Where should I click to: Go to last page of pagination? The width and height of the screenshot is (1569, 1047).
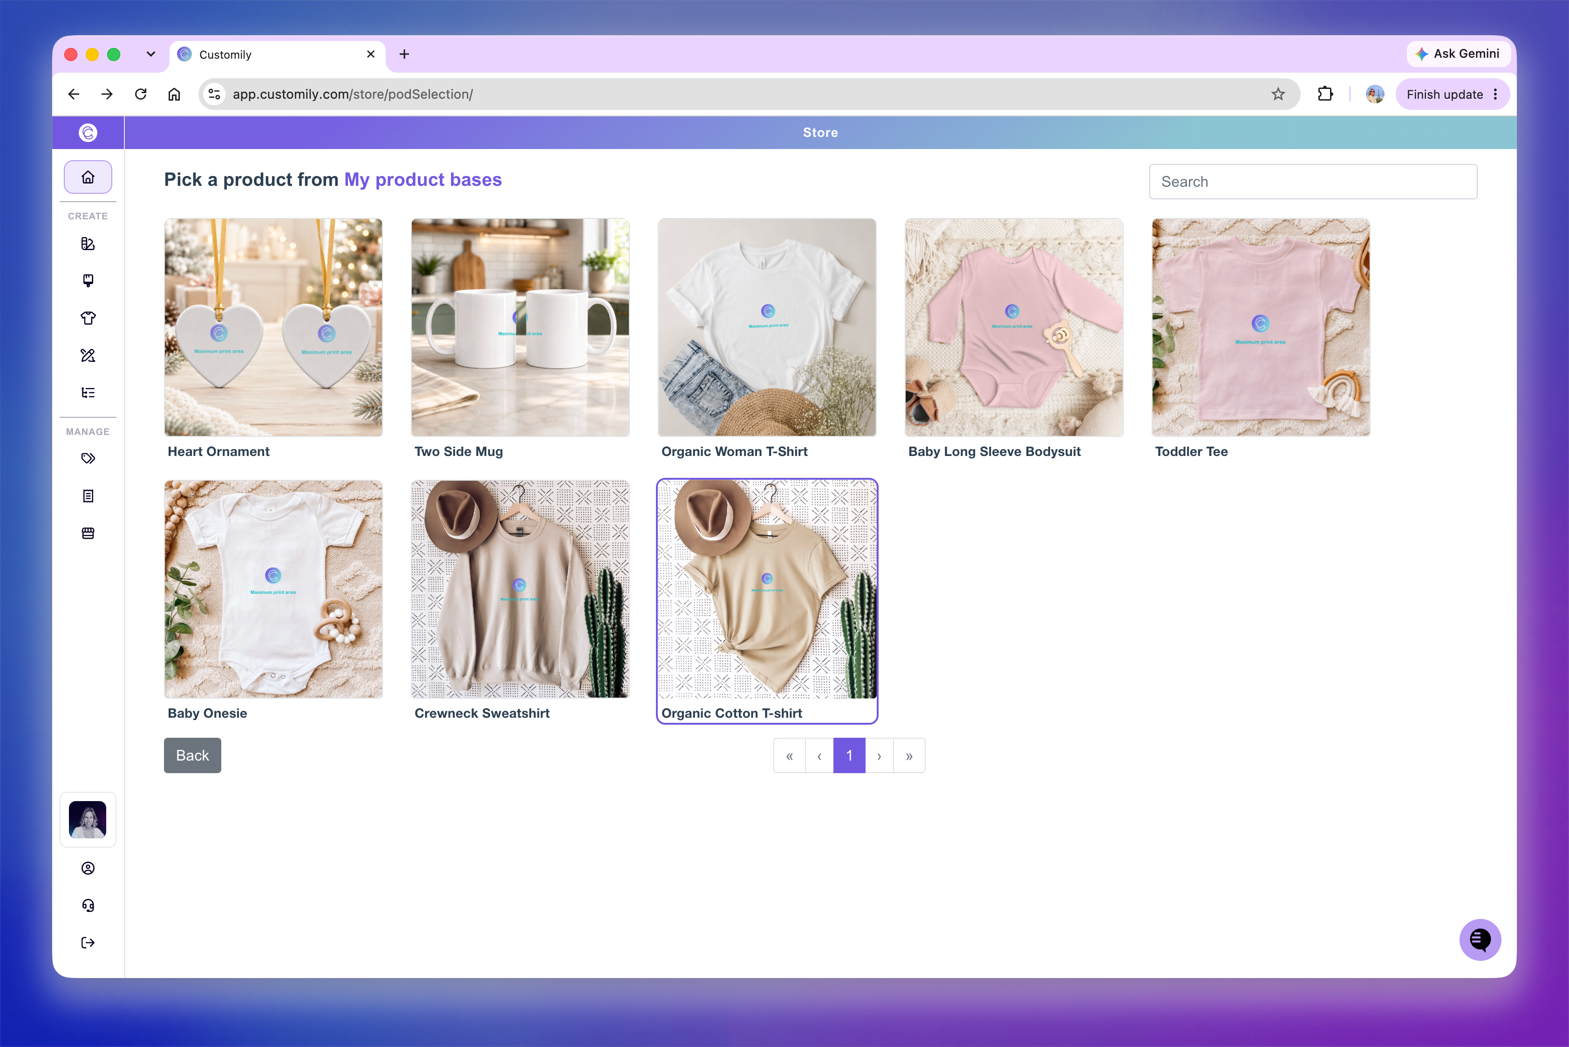tap(909, 756)
